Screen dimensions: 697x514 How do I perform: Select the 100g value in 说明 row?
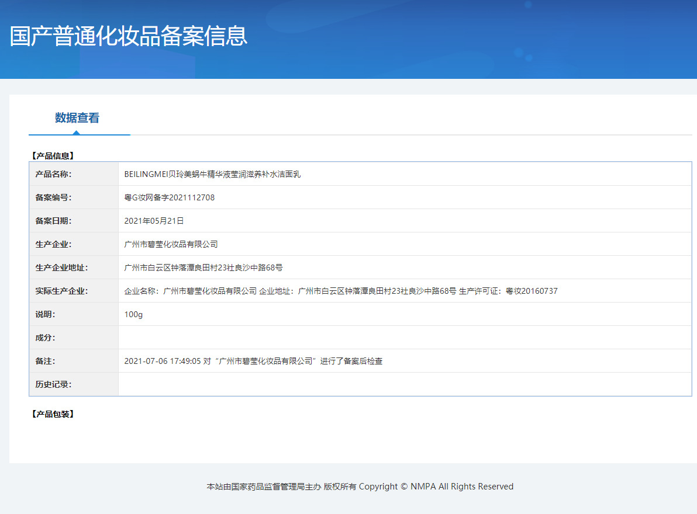pyautogui.click(x=133, y=314)
